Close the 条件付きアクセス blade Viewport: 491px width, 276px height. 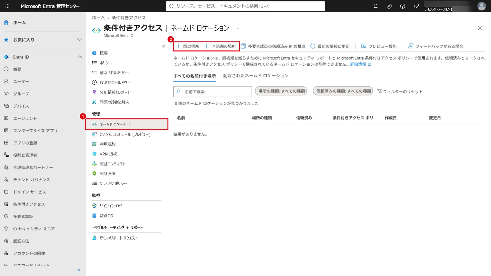[x=480, y=28]
